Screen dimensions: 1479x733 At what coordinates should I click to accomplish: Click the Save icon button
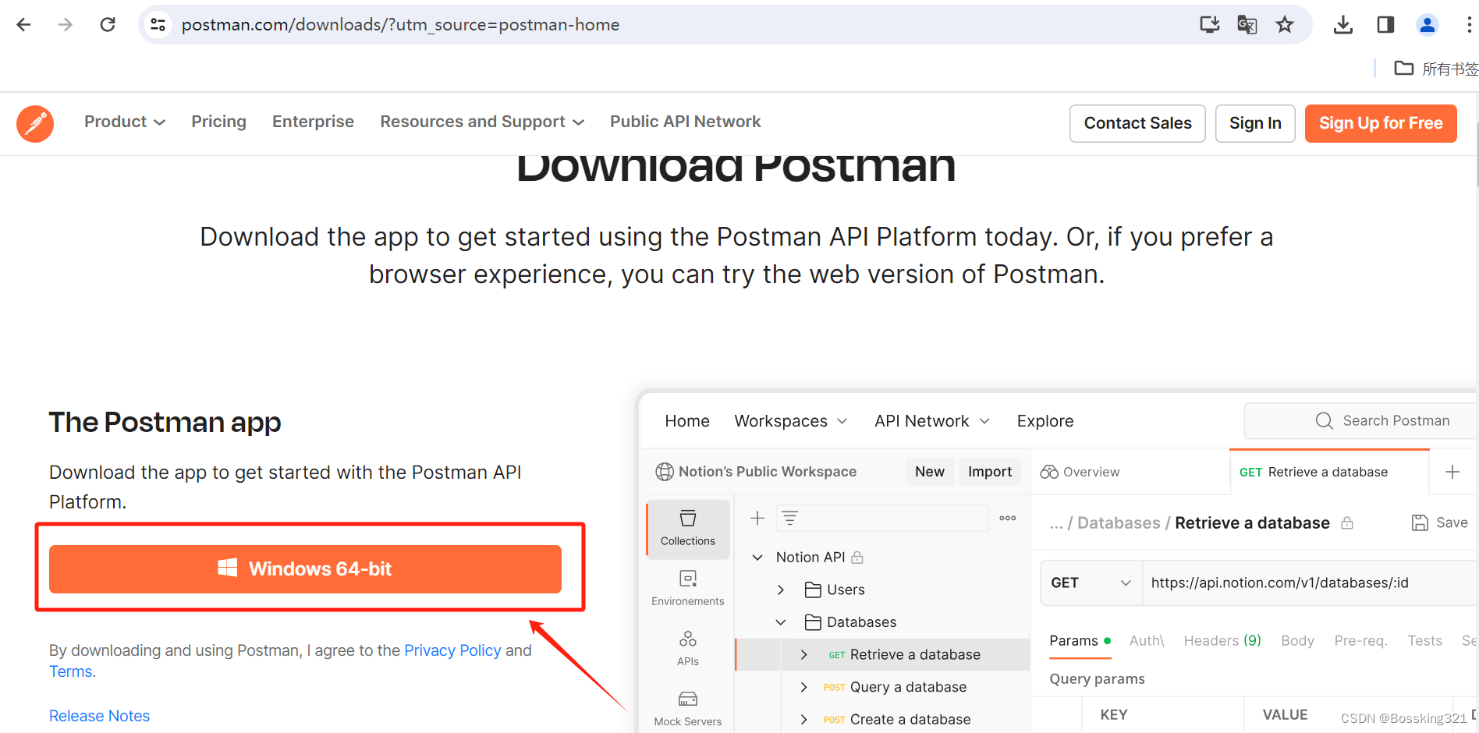(x=1439, y=522)
